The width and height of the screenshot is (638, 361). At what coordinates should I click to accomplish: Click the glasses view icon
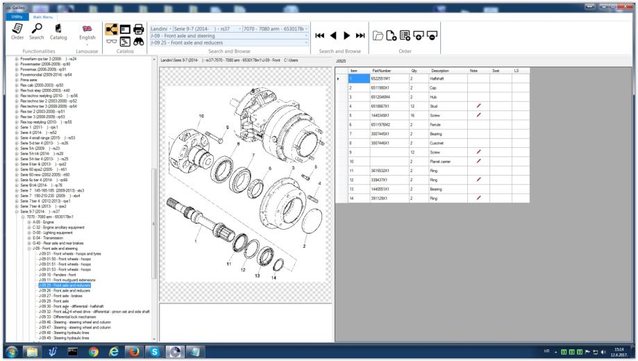pyautogui.click(x=109, y=43)
